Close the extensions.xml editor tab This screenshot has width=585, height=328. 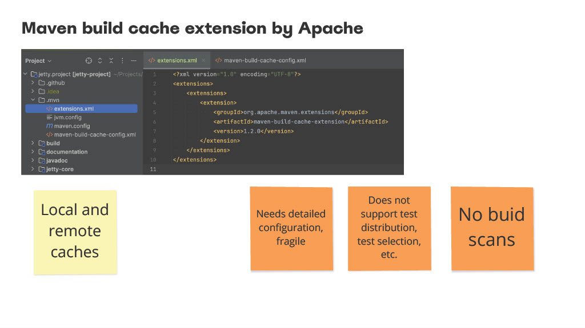(203, 60)
